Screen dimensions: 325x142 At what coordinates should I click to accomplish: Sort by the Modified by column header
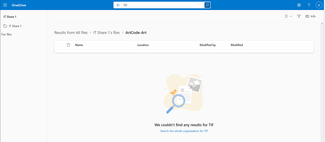click(x=208, y=45)
